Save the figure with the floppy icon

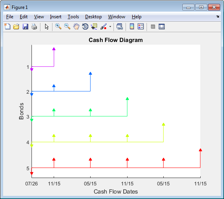point(25,26)
